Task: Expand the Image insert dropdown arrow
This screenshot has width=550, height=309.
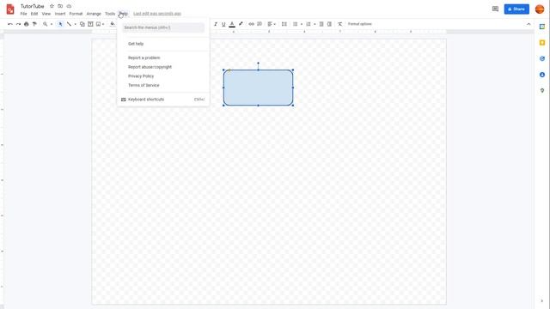Action: 103,24
